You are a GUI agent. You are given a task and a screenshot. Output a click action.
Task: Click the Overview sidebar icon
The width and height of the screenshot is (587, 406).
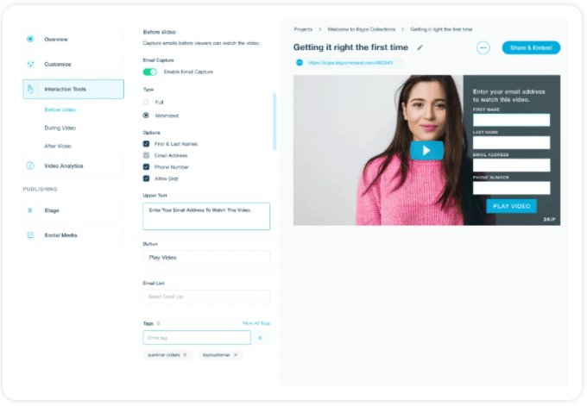click(30, 39)
